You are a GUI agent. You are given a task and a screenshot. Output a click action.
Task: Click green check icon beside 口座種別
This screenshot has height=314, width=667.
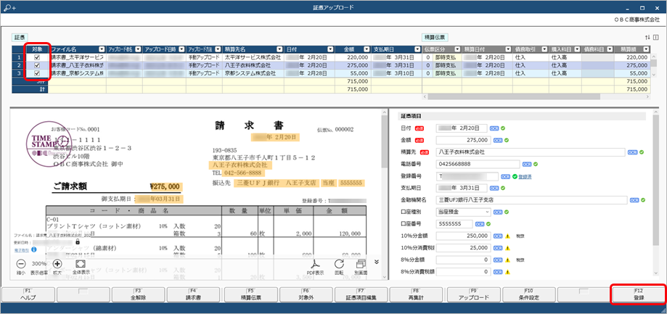[x=505, y=212]
